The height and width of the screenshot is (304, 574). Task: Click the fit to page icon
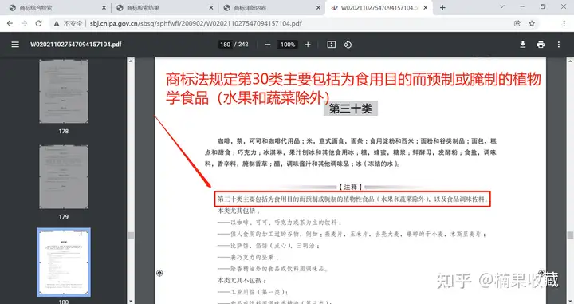pyautogui.click(x=332, y=45)
